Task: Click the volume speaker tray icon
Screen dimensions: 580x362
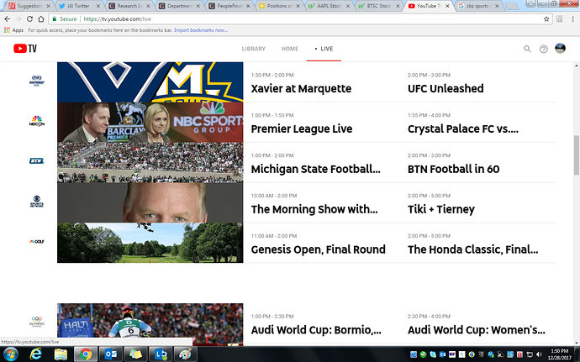Action: 539,354
